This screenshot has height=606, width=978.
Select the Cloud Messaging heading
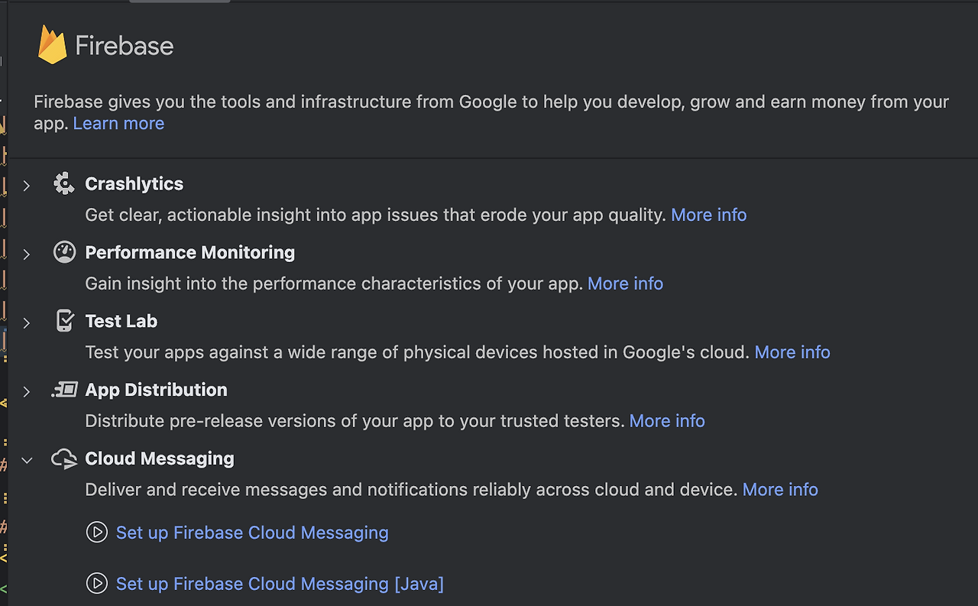point(160,459)
